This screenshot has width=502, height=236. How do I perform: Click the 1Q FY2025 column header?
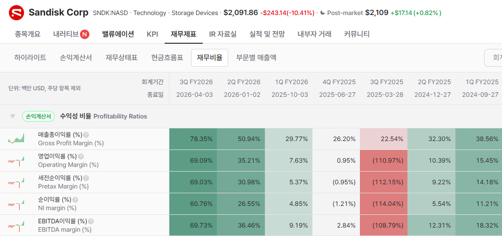click(482, 82)
